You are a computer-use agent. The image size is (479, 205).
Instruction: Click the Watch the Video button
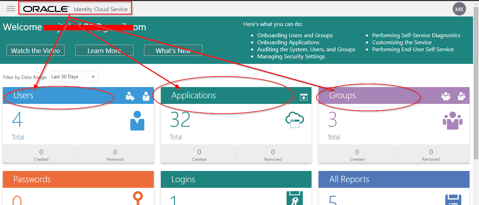35,51
